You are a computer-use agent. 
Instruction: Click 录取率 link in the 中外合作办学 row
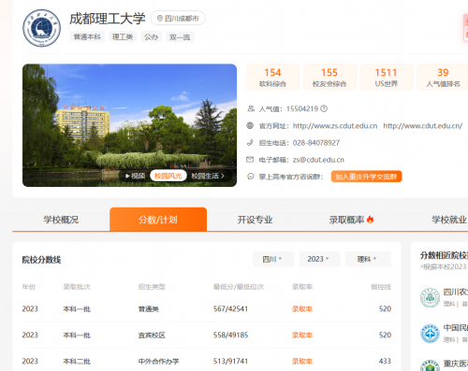[302, 362]
